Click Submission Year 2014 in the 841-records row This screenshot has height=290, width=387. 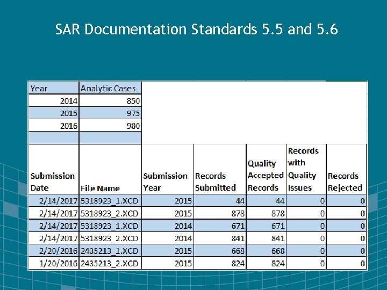(x=168, y=238)
